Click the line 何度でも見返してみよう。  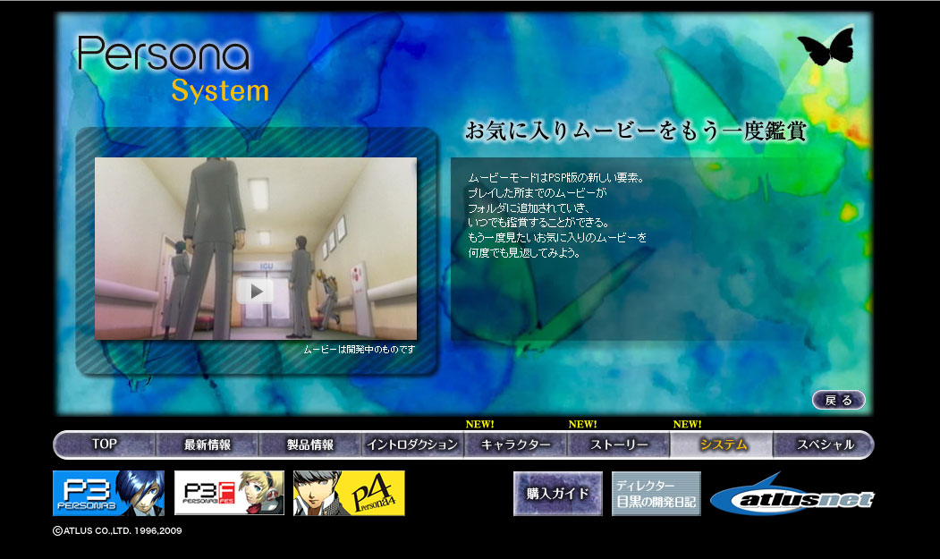click(x=524, y=253)
